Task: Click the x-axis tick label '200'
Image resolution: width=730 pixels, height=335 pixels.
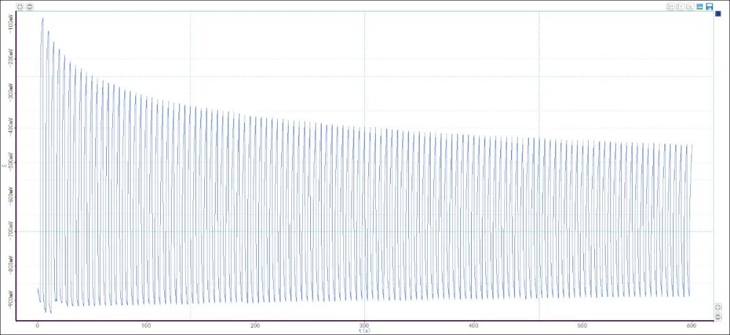Action: pos(255,326)
